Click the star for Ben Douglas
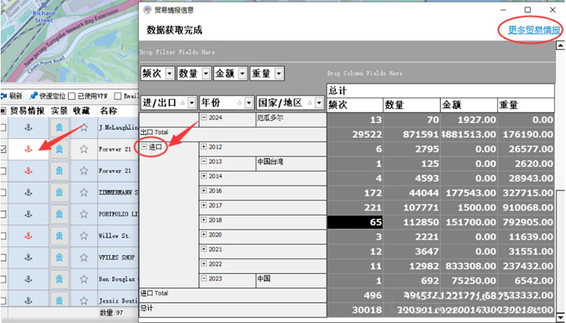 coord(84,279)
